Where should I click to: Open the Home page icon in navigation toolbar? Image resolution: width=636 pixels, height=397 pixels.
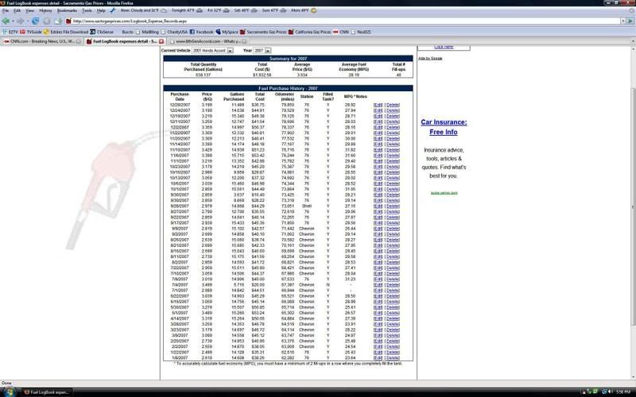(58, 21)
